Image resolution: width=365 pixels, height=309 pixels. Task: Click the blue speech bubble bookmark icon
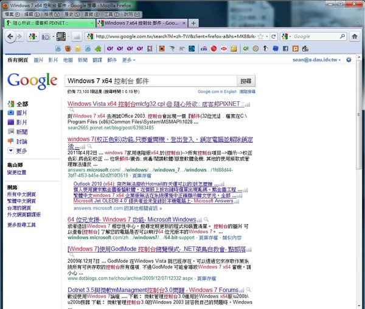click(x=276, y=49)
